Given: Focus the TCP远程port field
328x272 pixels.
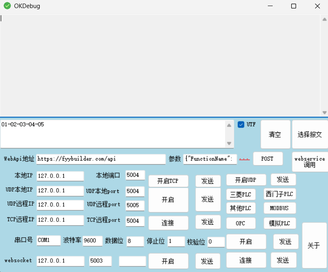Looking at the screenshot, I should click(x=135, y=221).
